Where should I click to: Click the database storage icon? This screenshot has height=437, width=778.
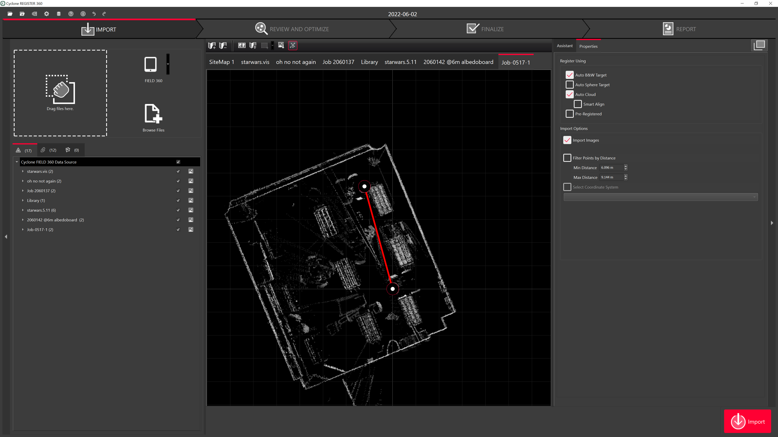pos(59,14)
